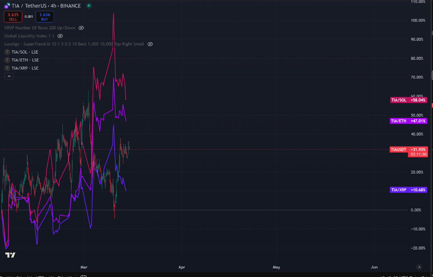
Task: Click the Jun label on time axis
Action: [x=374, y=267]
